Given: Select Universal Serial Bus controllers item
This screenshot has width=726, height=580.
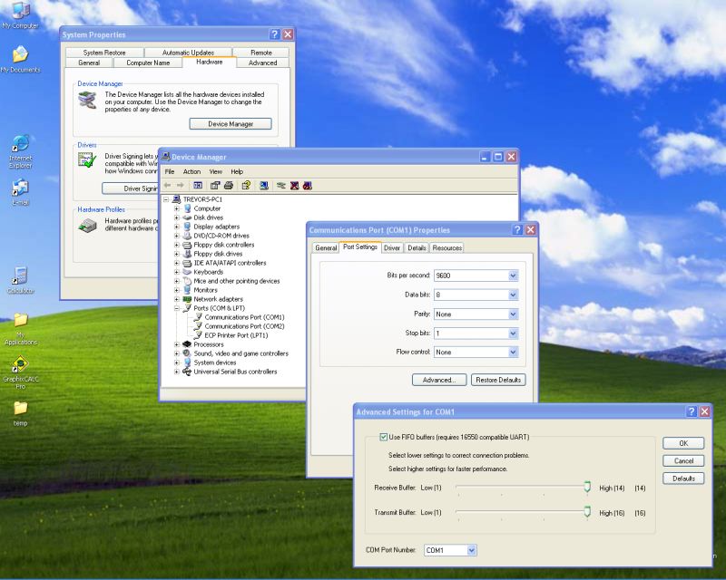Looking at the screenshot, I should [x=235, y=372].
